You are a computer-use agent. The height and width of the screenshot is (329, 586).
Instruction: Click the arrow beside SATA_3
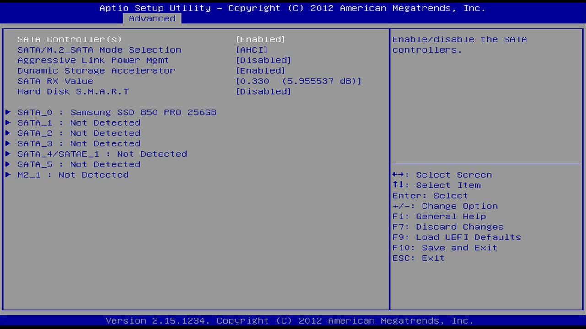tap(8, 143)
